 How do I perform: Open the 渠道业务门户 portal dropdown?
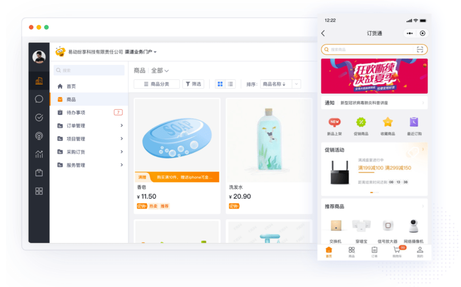(x=140, y=52)
